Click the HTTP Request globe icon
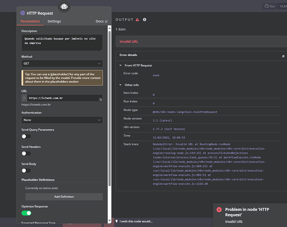Image resolution: width=287 pixels, height=227 pixels. tap(23, 13)
